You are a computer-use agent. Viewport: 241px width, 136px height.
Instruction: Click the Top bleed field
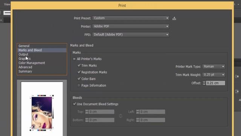tap(101, 112)
